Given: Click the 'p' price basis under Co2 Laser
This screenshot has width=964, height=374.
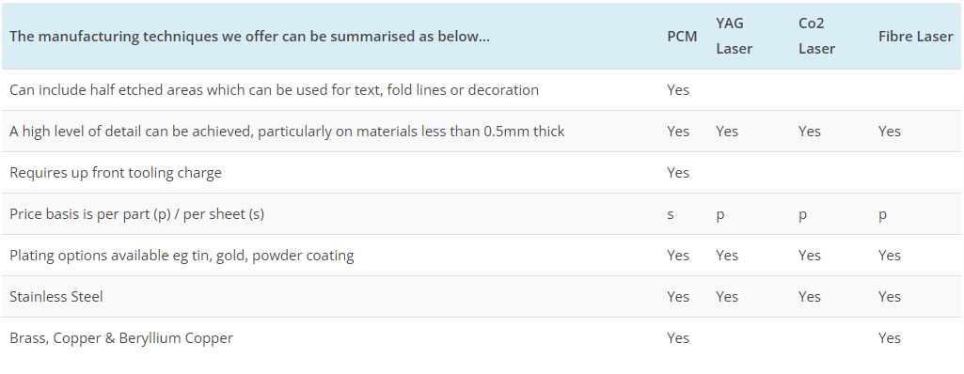Looking at the screenshot, I should click(802, 215).
